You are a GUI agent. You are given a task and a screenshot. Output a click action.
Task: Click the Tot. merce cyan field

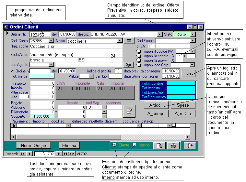[x=42, y=76]
